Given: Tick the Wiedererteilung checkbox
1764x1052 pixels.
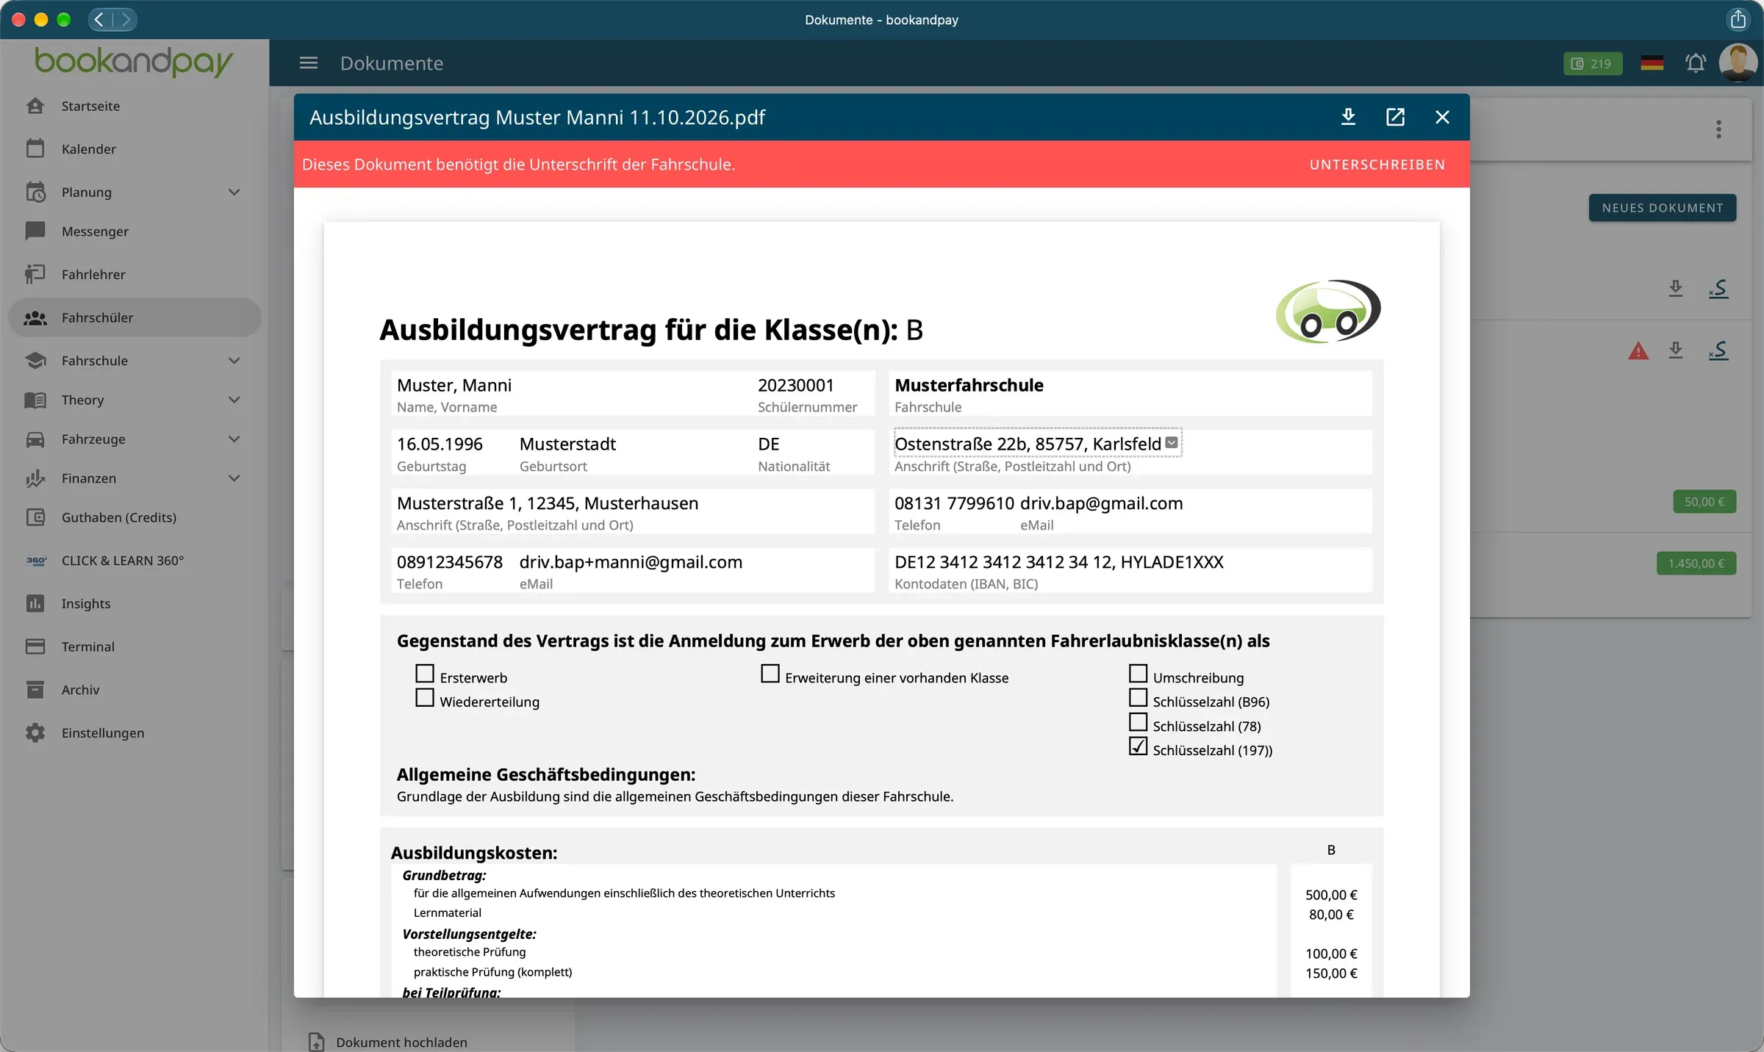Looking at the screenshot, I should [425, 697].
